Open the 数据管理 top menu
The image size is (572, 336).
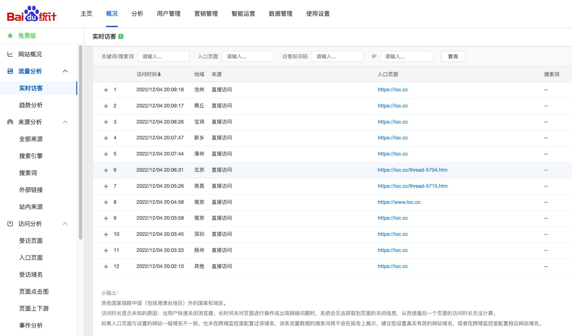tap(280, 14)
